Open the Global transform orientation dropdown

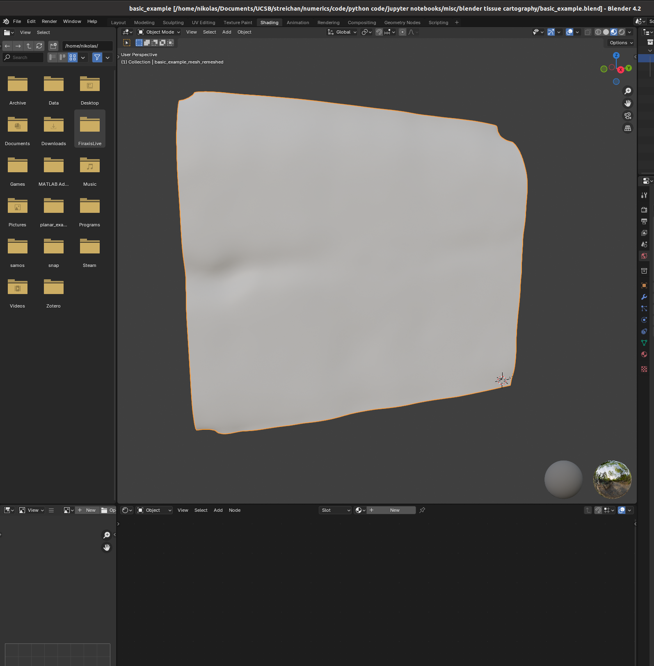(342, 32)
